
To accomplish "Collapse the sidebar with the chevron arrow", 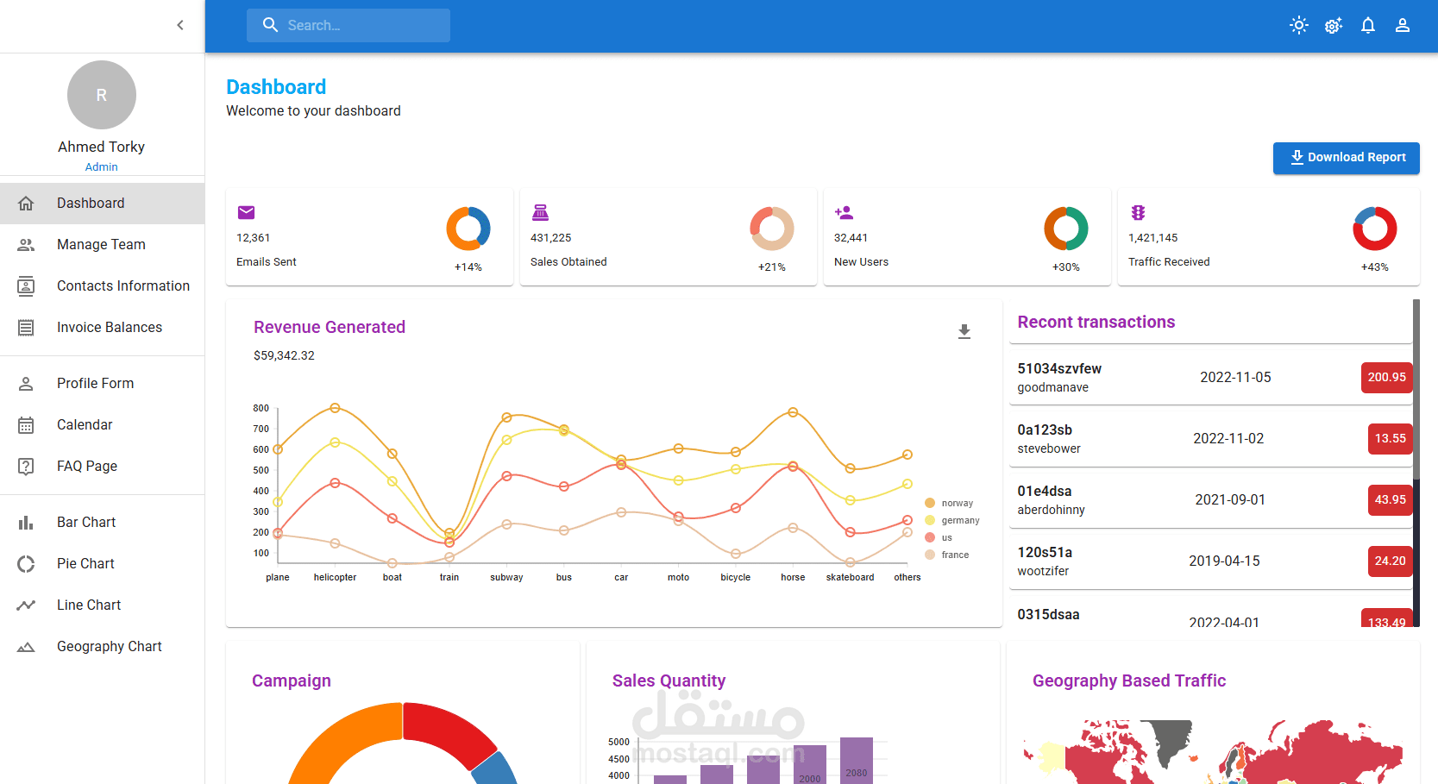I will [180, 25].
